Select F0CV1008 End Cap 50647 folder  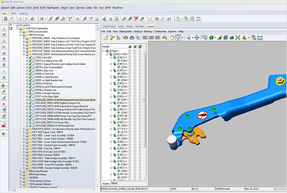click(x=47, y=148)
